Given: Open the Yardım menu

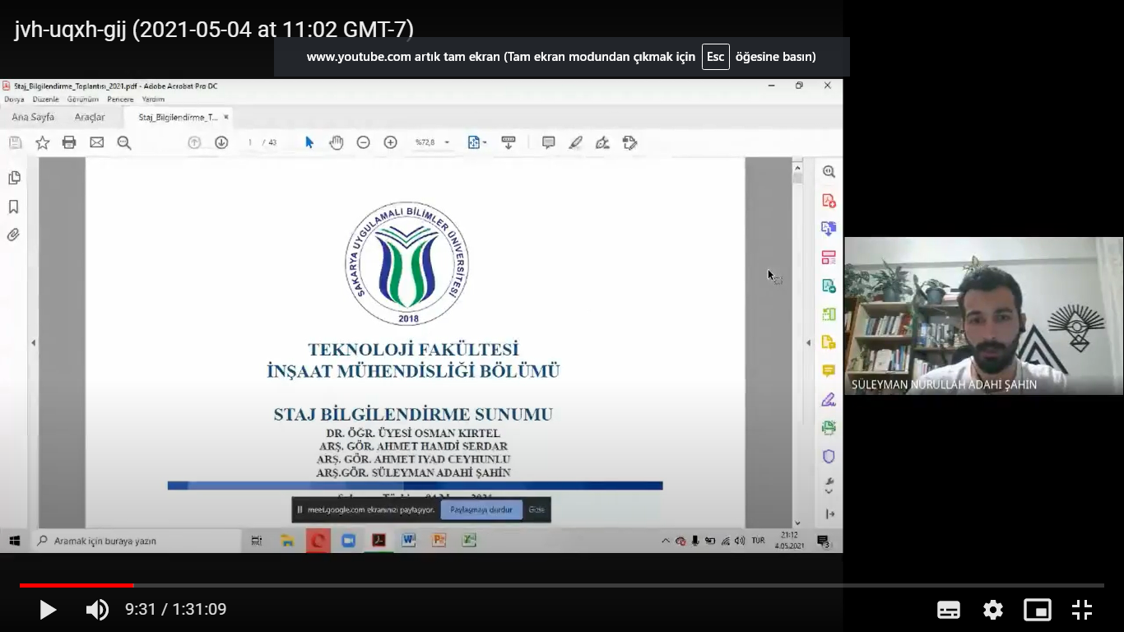Looking at the screenshot, I should [x=153, y=99].
